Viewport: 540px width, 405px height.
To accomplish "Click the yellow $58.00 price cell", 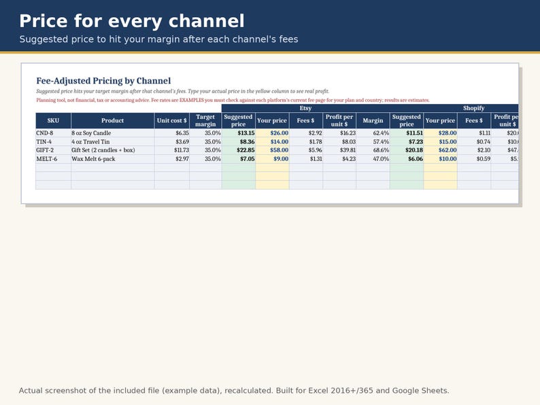I will [272, 150].
